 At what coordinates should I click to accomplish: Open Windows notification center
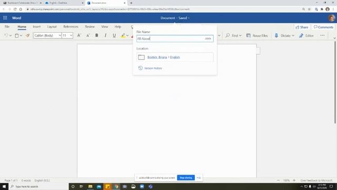click(x=331, y=186)
